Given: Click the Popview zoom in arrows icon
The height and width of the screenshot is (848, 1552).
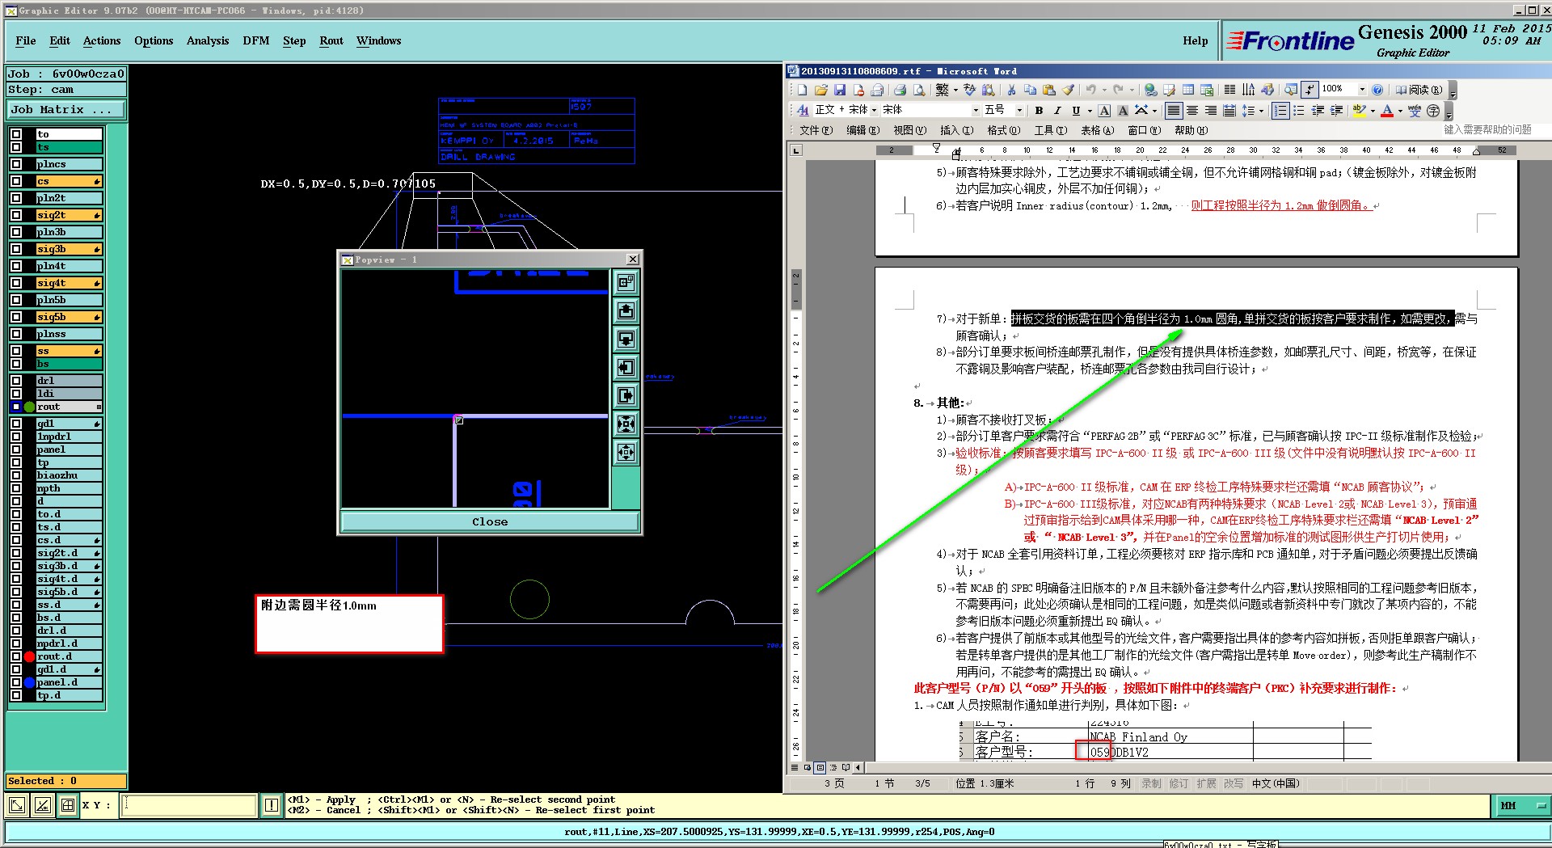Looking at the screenshot, I should (x=626, y=424).
